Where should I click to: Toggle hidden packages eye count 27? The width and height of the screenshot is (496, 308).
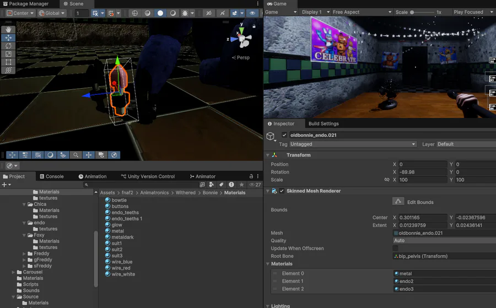(x=255, y=185)
